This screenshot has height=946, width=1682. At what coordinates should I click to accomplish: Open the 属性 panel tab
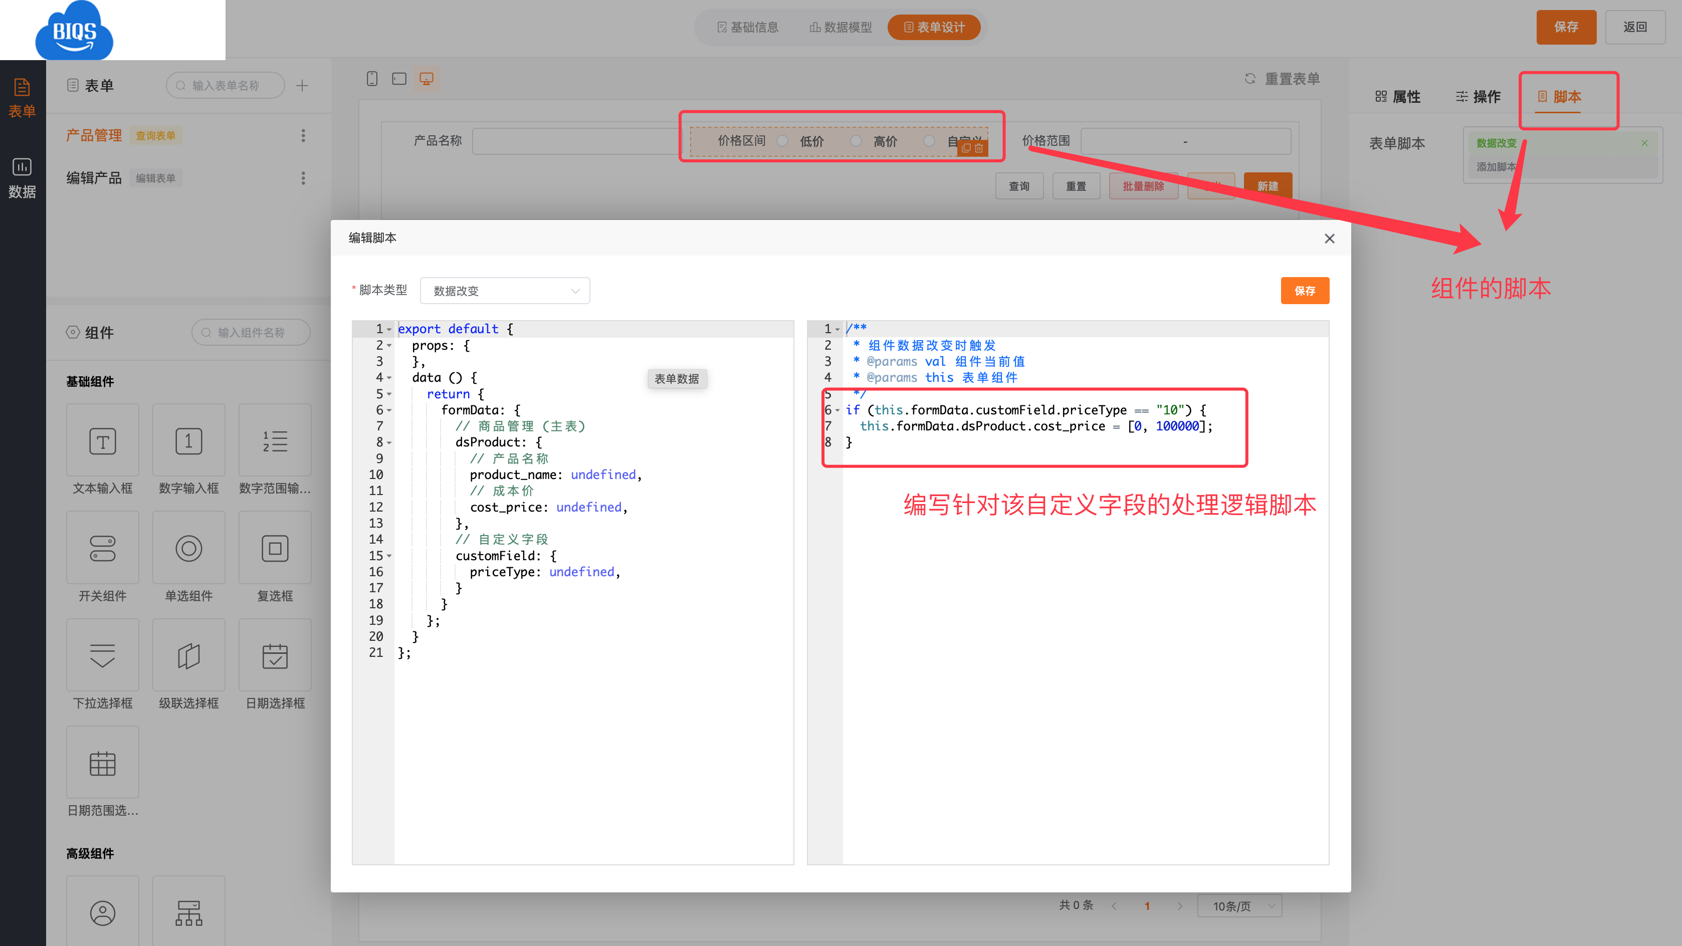point(1397,97)
